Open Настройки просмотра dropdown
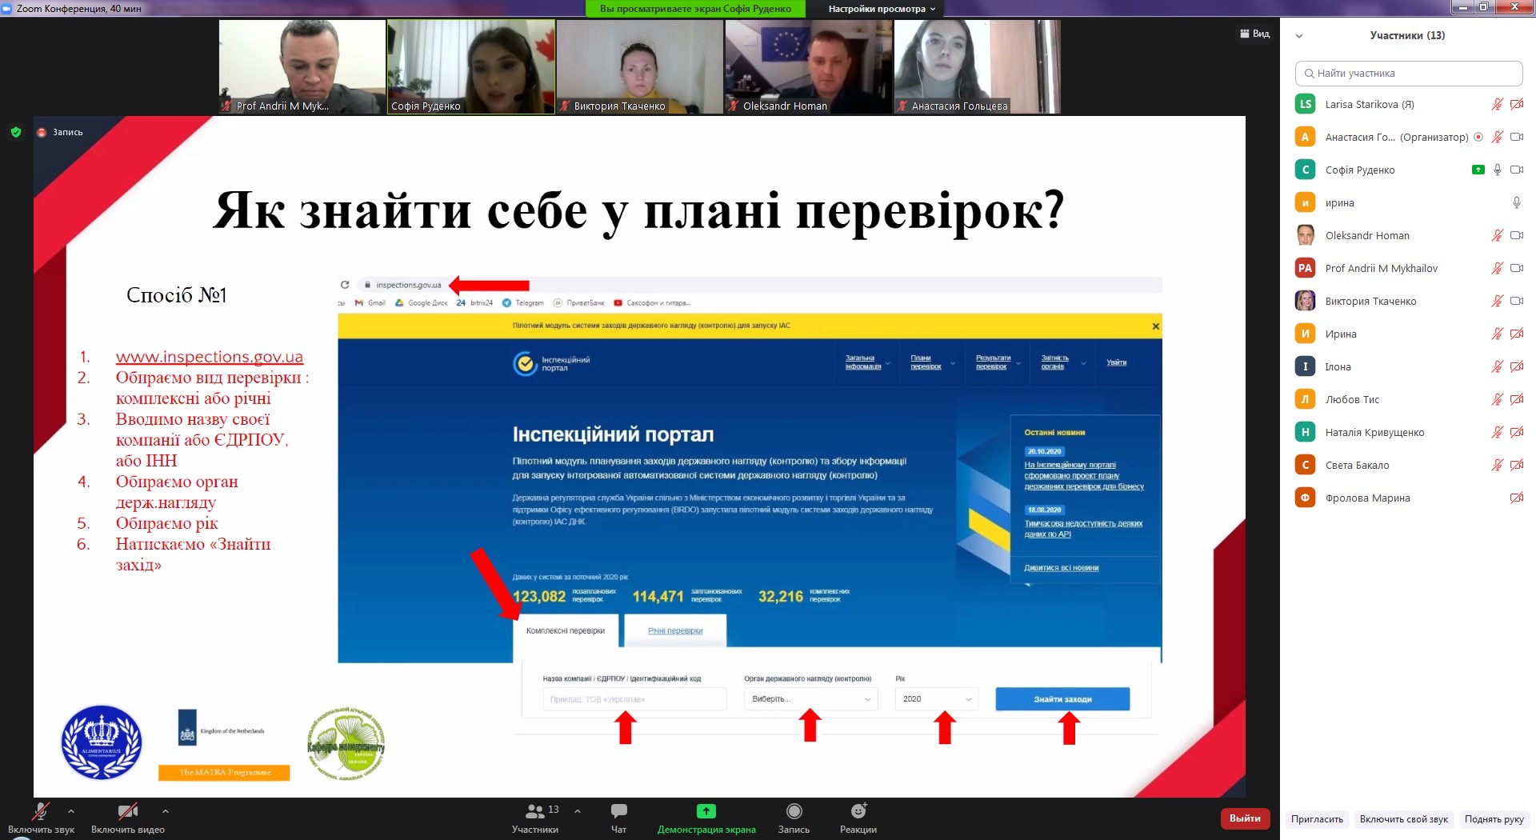 coord(882,9)
